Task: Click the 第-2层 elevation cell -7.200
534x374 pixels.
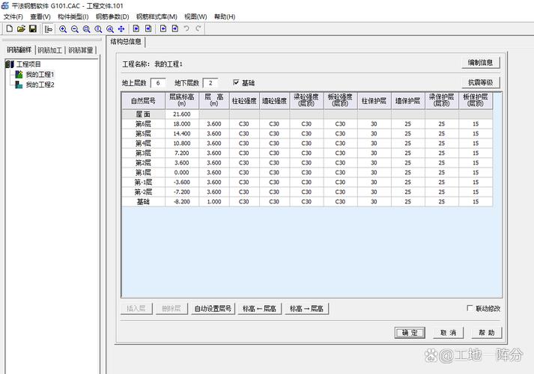Action: coord(182,192)
